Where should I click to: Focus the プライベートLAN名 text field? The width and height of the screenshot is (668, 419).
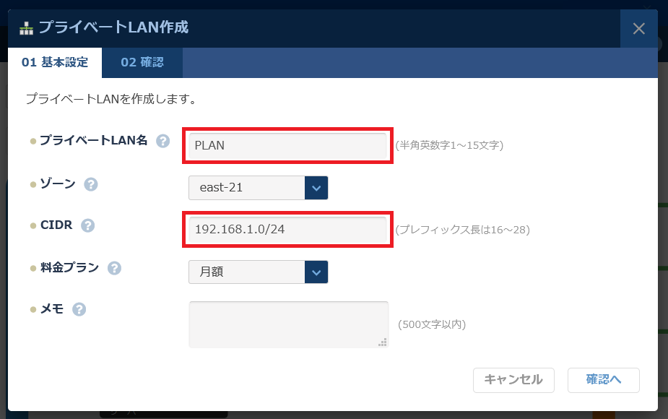click(x=288, y=146)
